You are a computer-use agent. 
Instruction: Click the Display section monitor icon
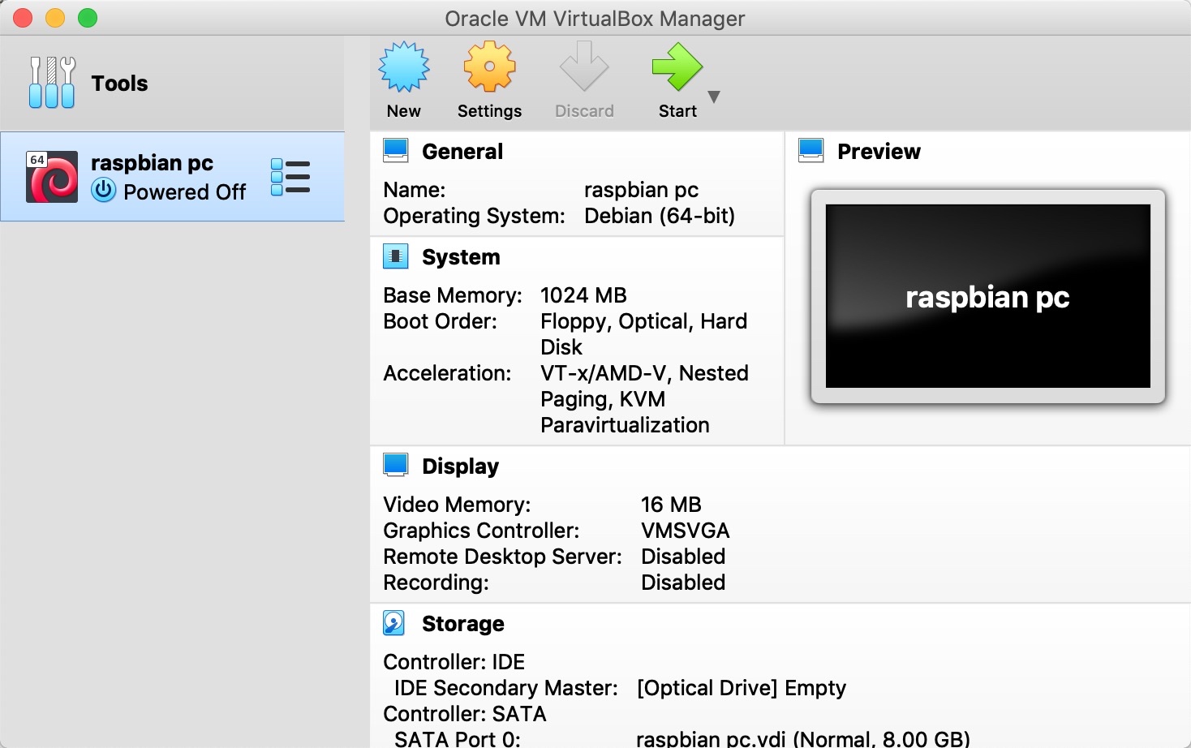[396, 466]
